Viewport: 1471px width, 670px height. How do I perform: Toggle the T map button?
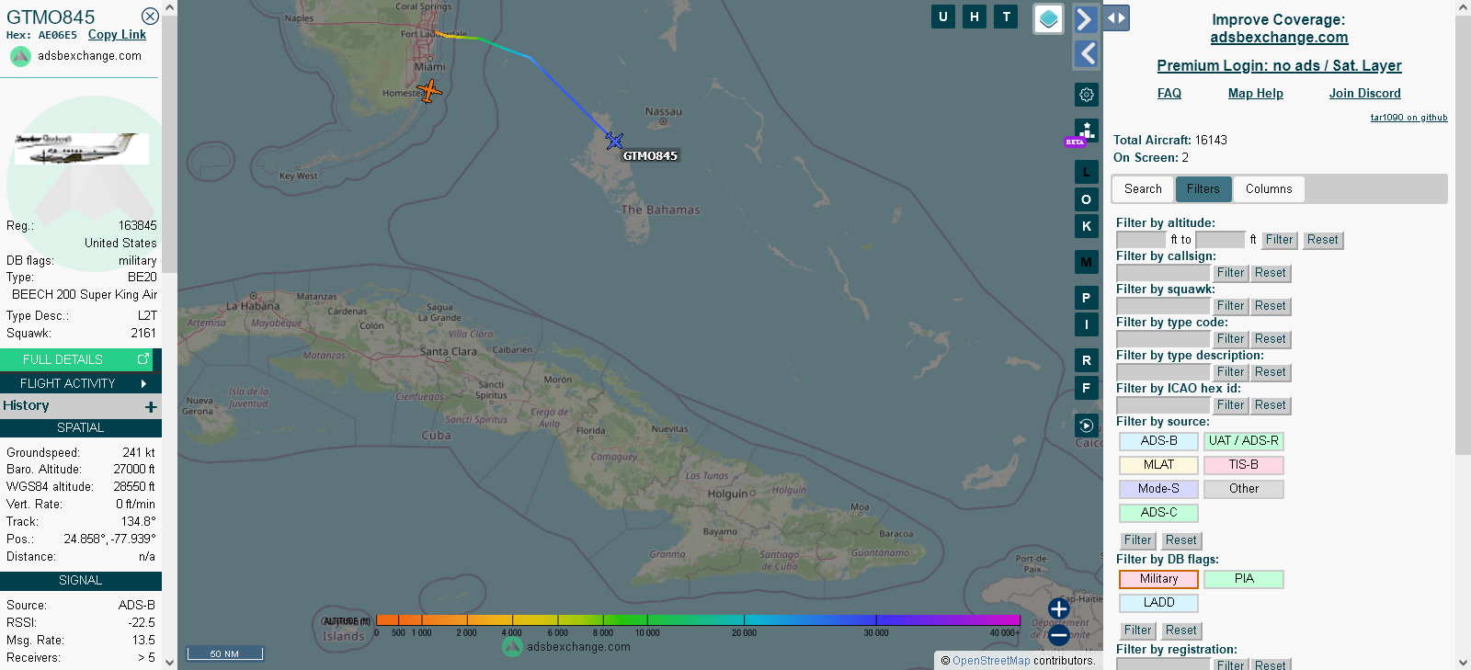tap(1006, 17)
